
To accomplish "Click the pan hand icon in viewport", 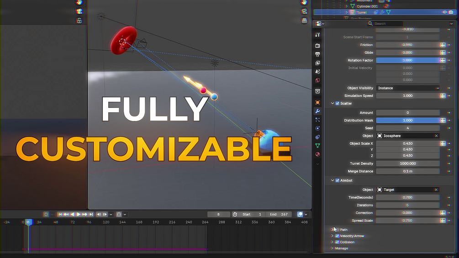I will coord(304,2).
